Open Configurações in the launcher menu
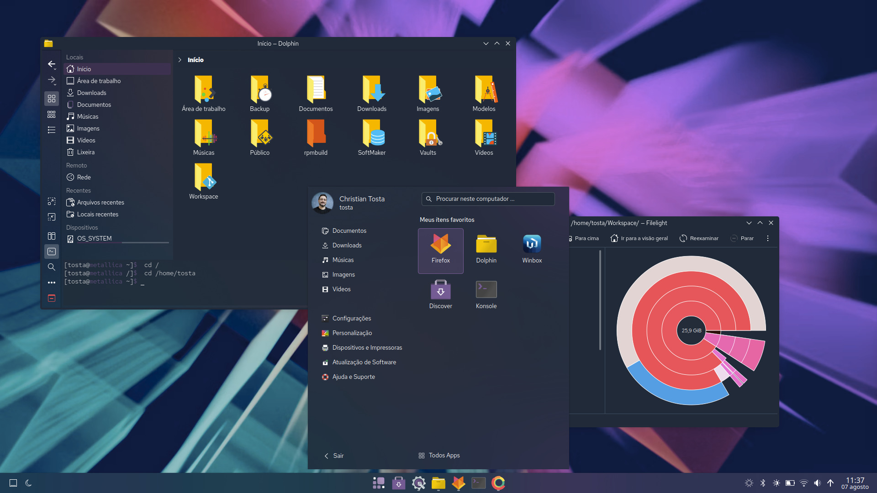 click(346, 318)
